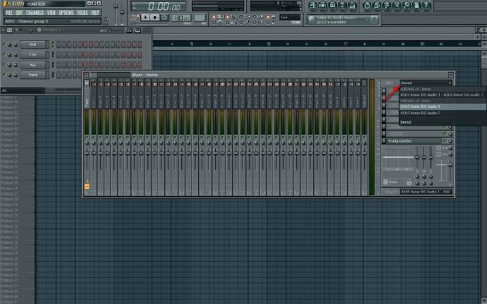Open the mixer shortcut icon in toolbar
Image resolution: width=487 pixels, height=304 pixels.
tap(352, 5)
